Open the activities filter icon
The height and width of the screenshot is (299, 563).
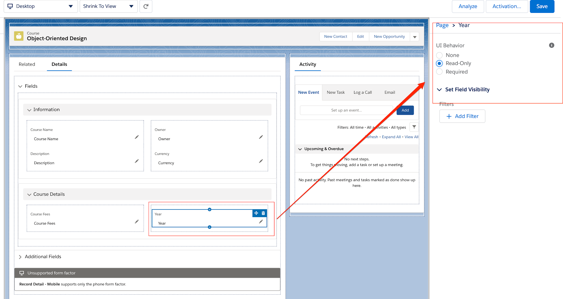[x=414, y=127]
